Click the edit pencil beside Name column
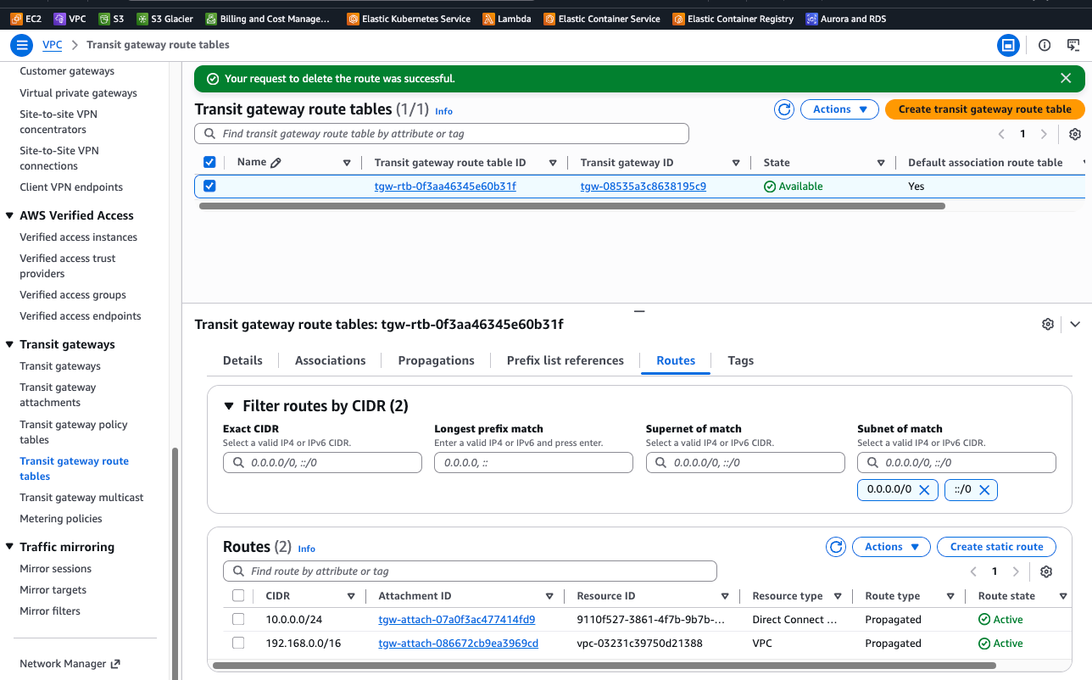Image resolution: width=1092 pixels, height=680 pixels. point(276,163)
